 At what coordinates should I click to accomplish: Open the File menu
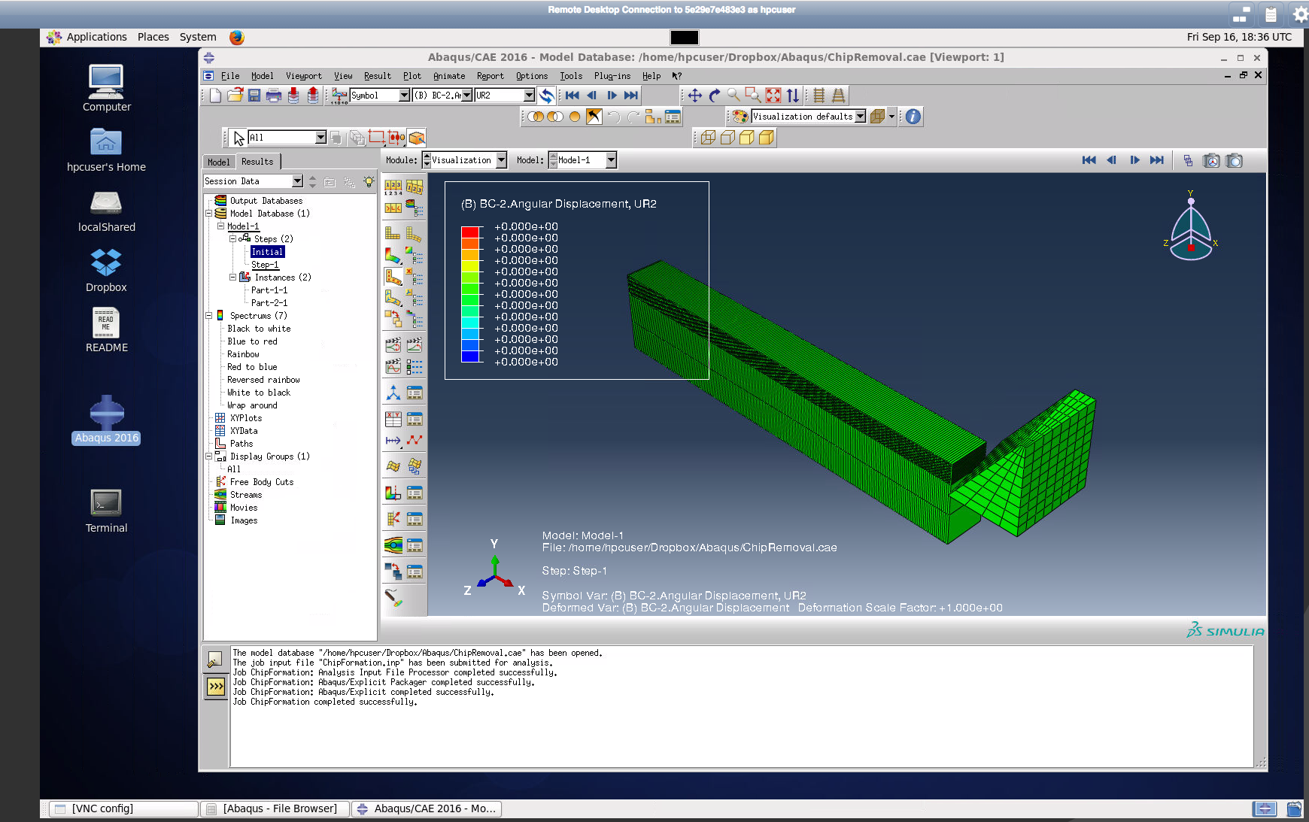[x=230, y=76]
